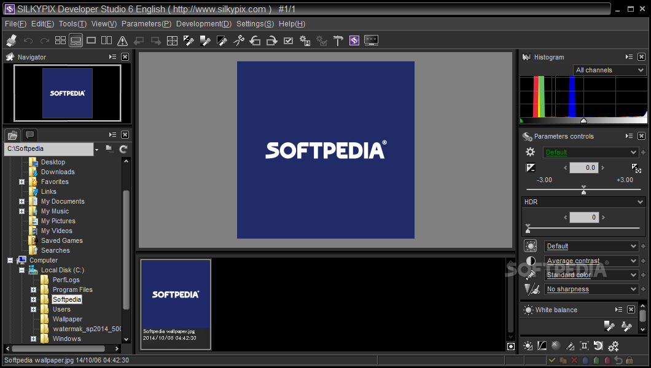Viewport: 651px width, 368px height.
Task: Toggle the green mark flag
Action: pos(596,360)
